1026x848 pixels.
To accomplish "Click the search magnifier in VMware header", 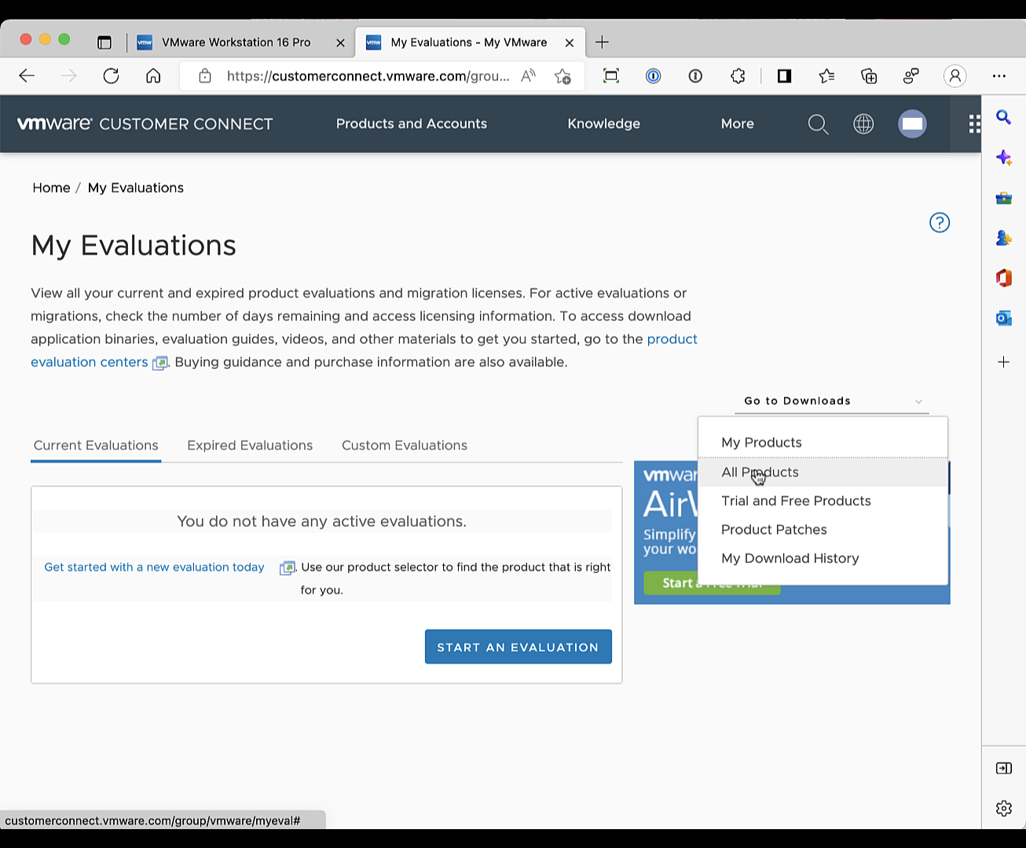I will coord(818,124).
